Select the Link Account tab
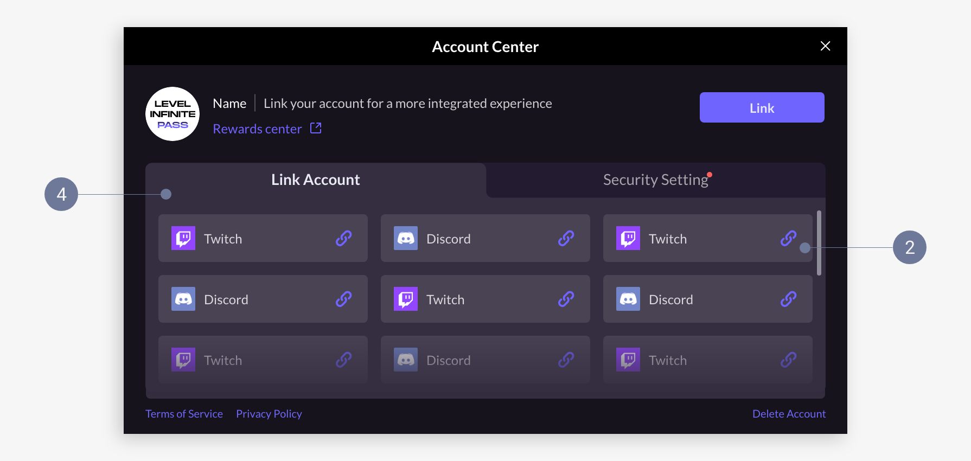 click(x=315, y=180)
